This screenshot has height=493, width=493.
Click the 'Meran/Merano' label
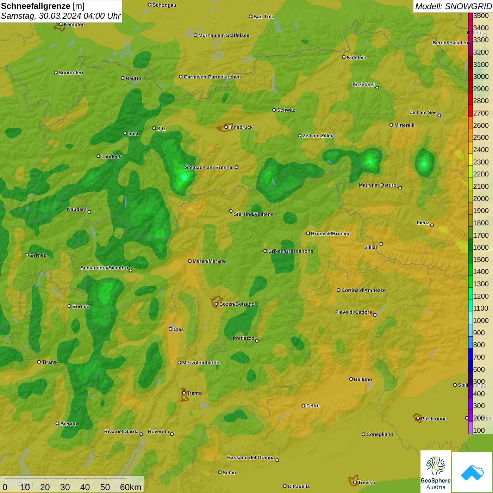209,261
